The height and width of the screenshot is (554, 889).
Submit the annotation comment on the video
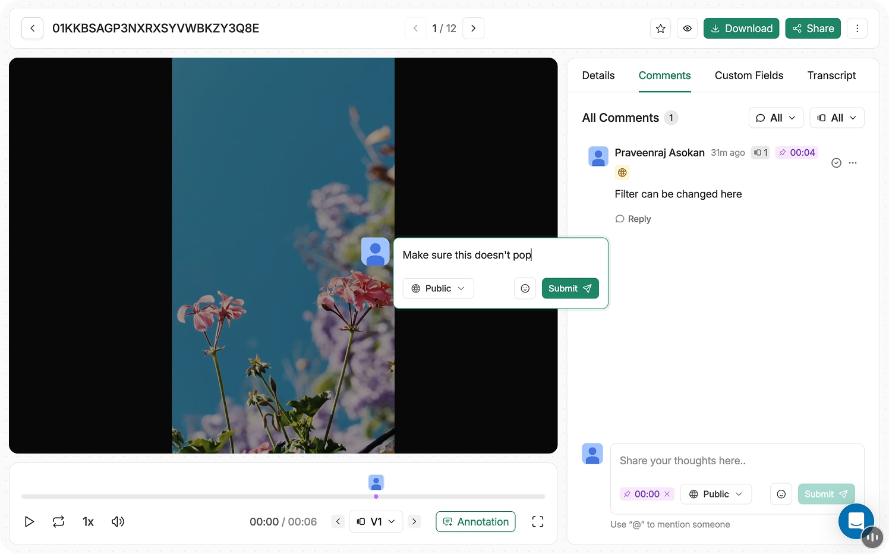(x=570, y=288)
